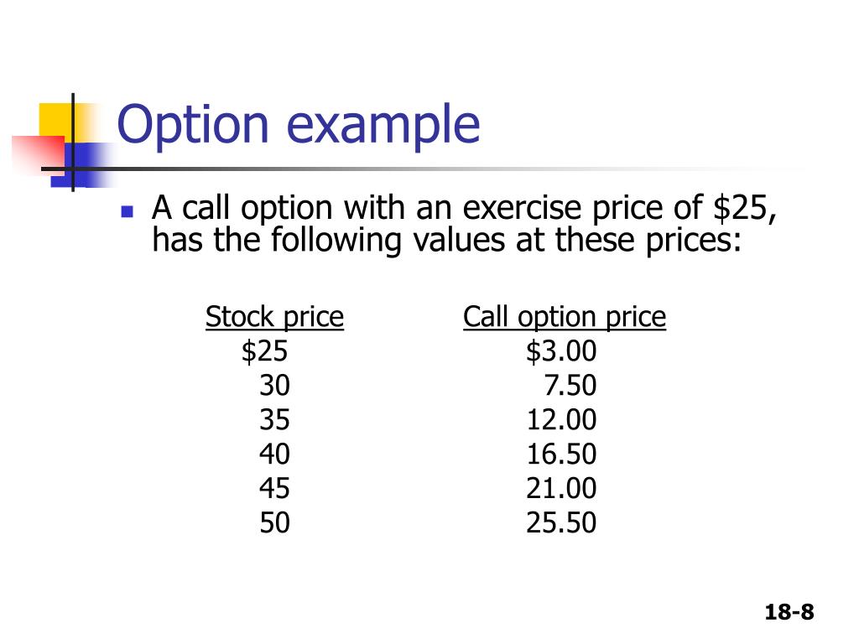Click the call option price 25.50

(561, 522)
